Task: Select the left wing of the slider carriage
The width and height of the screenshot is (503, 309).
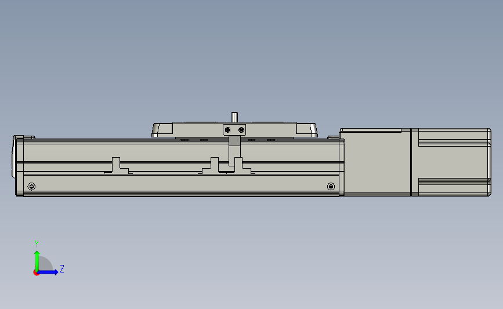Action: [x=162, y=130]
